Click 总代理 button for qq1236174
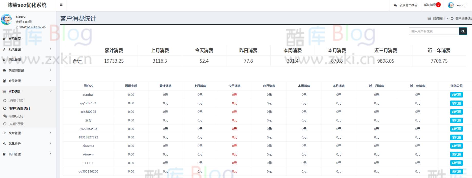The height and width of the screenshot is (178, 472). pos(456,103)
